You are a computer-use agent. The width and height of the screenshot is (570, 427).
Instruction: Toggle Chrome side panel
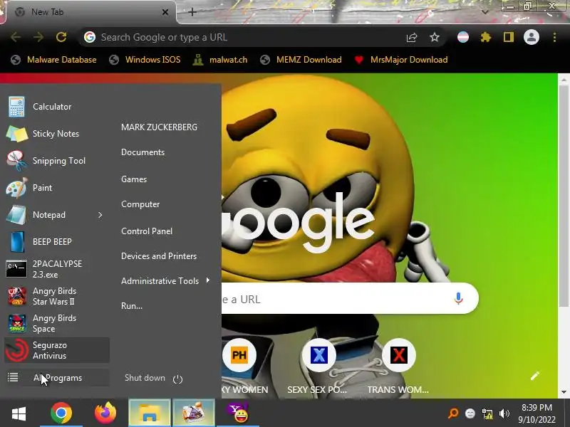tap(509, 37)
